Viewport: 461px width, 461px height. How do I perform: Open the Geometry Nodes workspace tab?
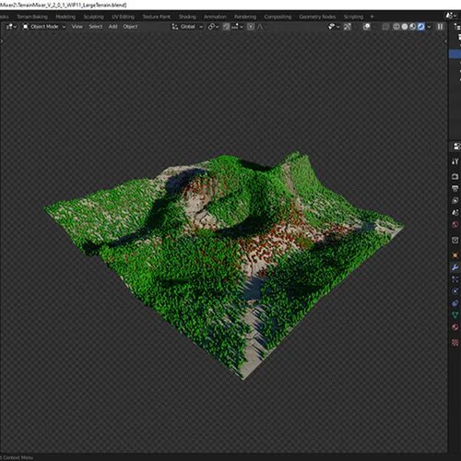click(317, 17)
